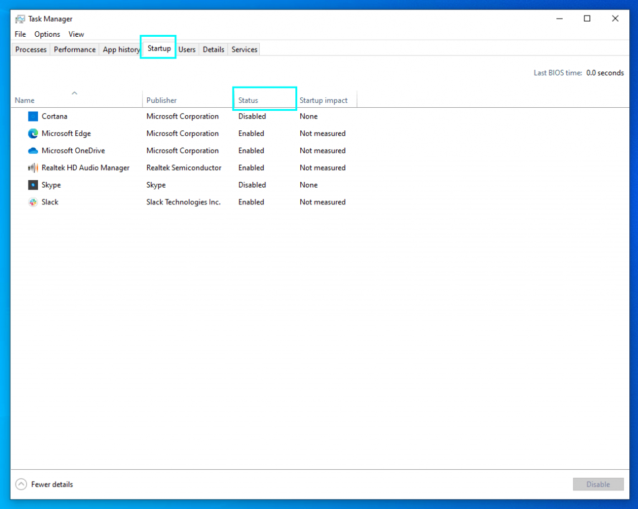The height and width of the screenshot is (509, 638).
Task: Open the Services tab
Action: tap(244, 49)
